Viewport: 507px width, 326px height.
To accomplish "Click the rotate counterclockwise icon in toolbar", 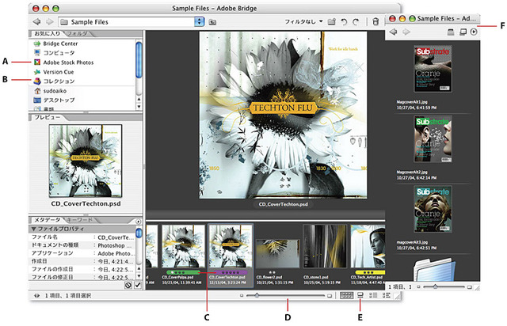I will click(x=344, y=22).
